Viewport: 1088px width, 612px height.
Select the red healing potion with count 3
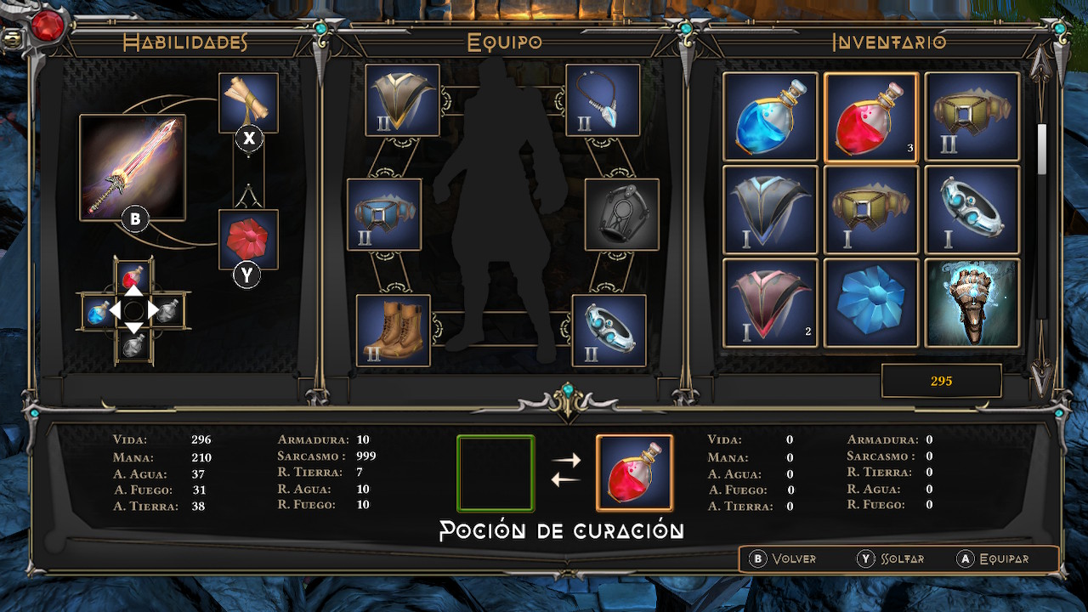pyautogui.click(x=871, y=116)
